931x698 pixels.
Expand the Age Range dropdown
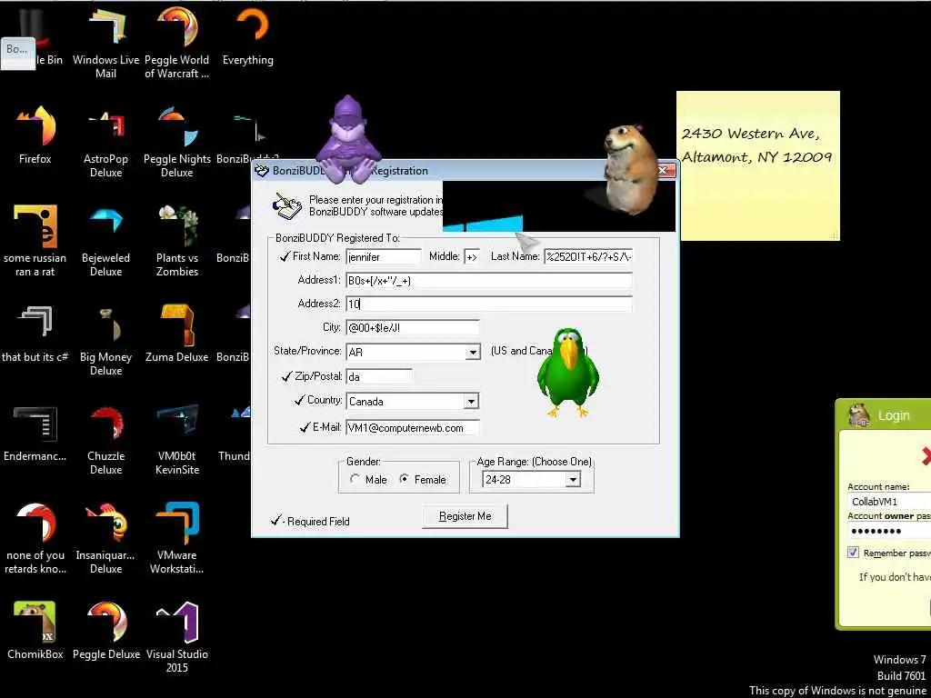pos(573,480)
